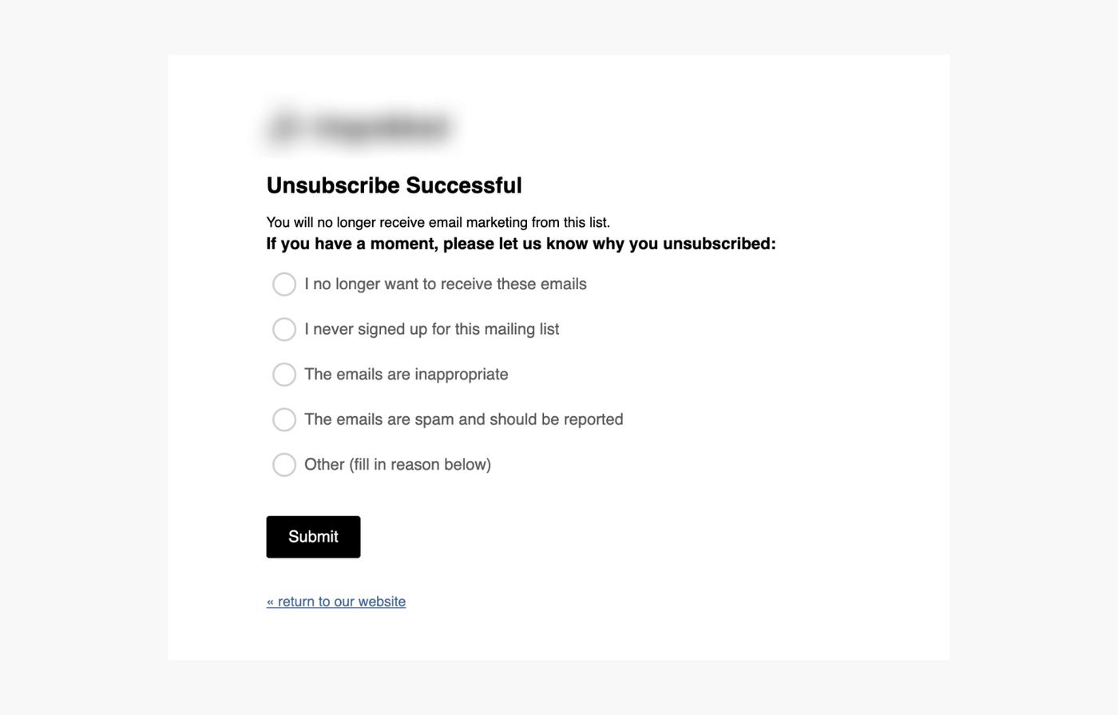This screenshot has width=1118, height=715.
Task: Click the empty white card area right of Submit
Action: tap(639, 537)
